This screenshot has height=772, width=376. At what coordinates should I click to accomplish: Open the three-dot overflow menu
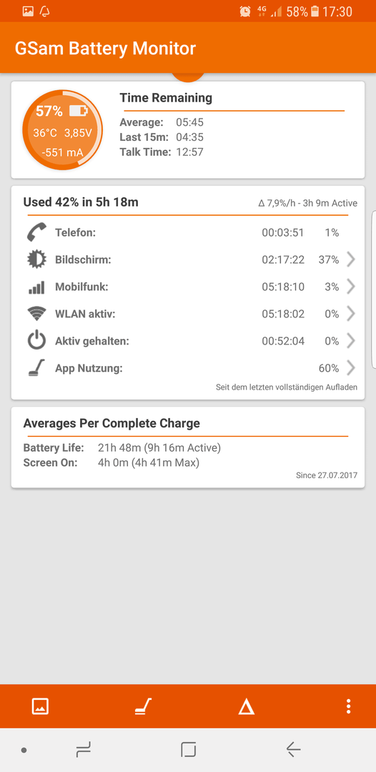click(348, 706)
